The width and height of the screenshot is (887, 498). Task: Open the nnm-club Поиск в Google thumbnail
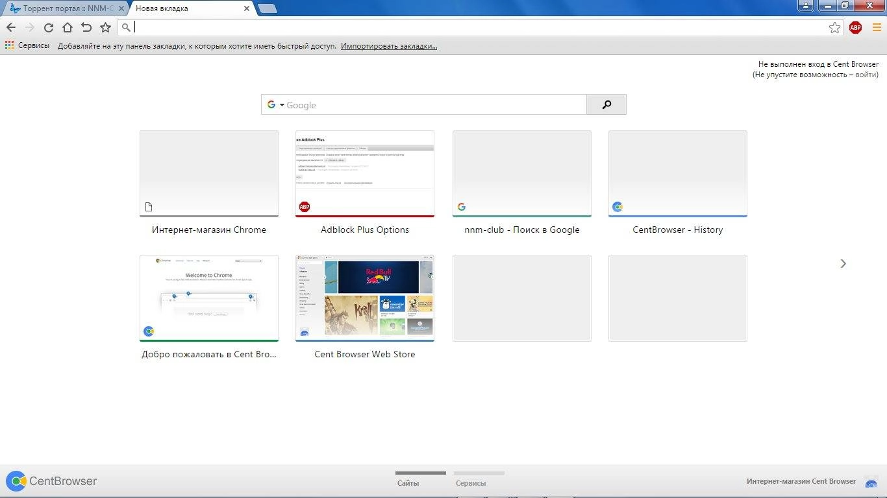pyautogui.click(x=522, y=173)
